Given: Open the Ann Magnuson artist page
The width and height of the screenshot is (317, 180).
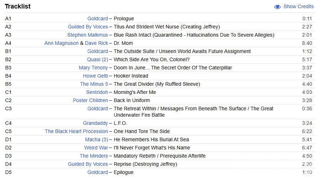Looking at the screenshot, I should [61, 43].
